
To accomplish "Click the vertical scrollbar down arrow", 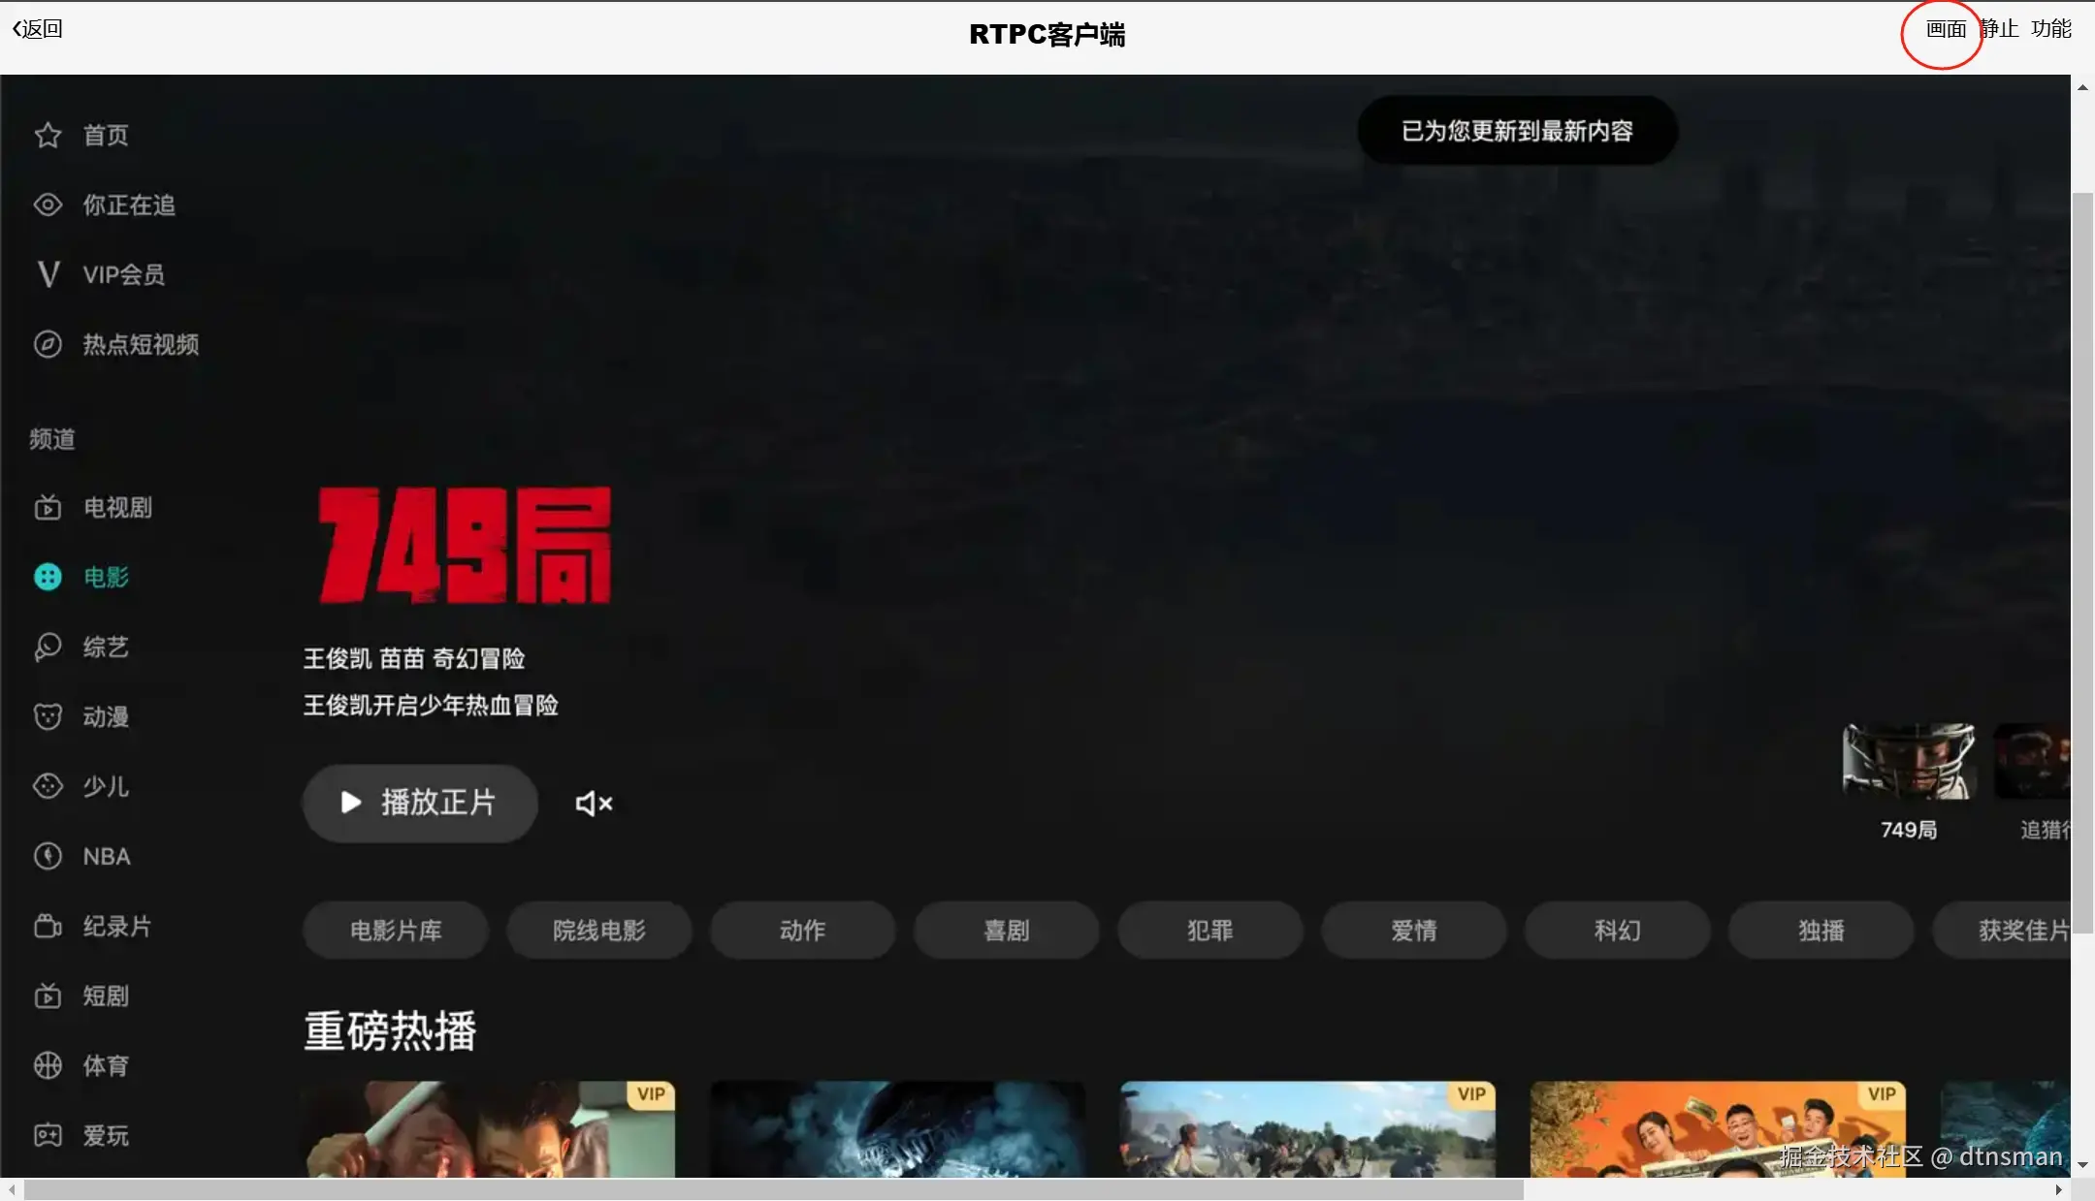I will (x=2082, y=1164).
